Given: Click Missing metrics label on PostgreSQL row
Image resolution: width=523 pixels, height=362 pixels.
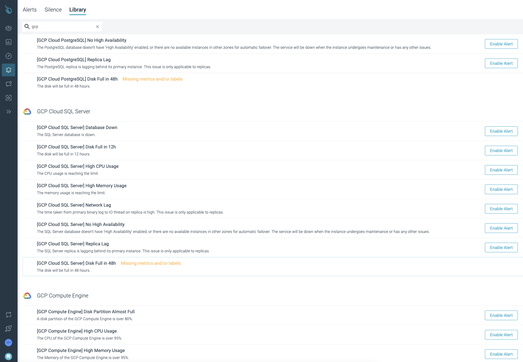Looking at the screenshot, I should click(153, 79).
